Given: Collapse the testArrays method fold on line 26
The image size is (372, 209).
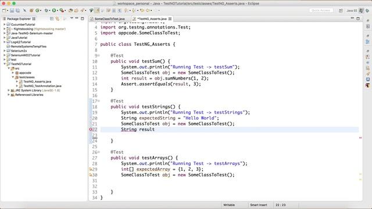Looking at the screenshot, I should 99,152.
